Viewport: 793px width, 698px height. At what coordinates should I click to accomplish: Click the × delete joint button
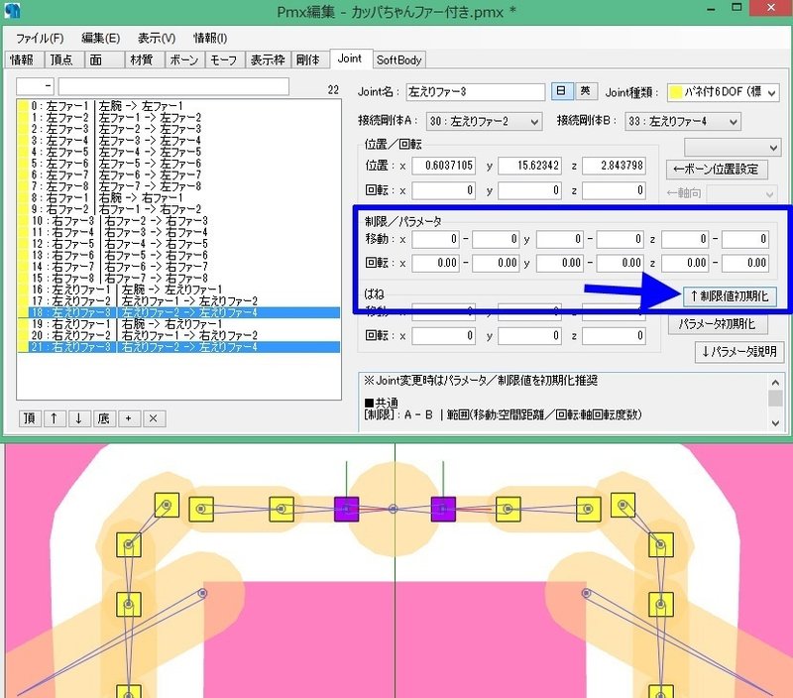coord(154,418)
